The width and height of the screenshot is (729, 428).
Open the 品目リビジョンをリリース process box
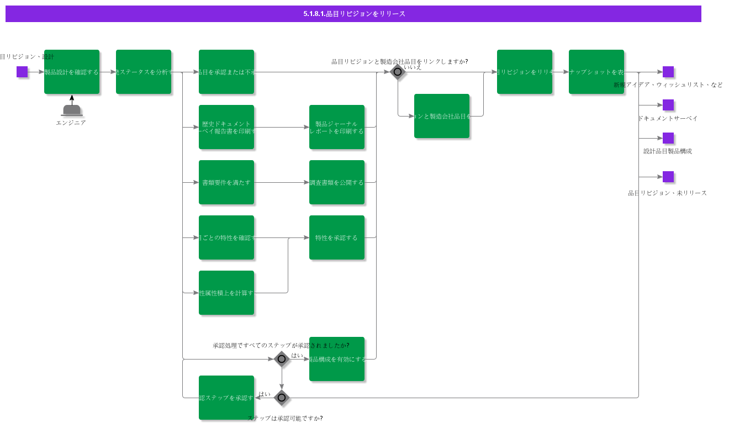(x=525, y=72)
